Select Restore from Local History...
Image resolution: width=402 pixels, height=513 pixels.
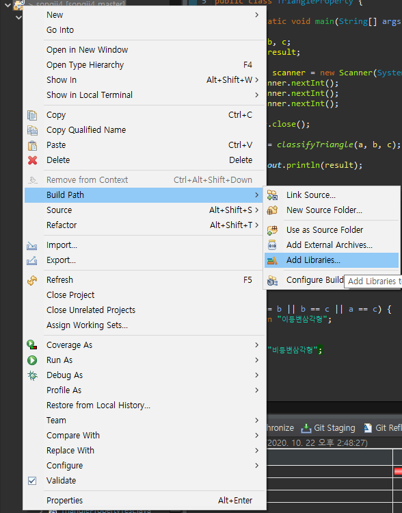tap(145, 405)
